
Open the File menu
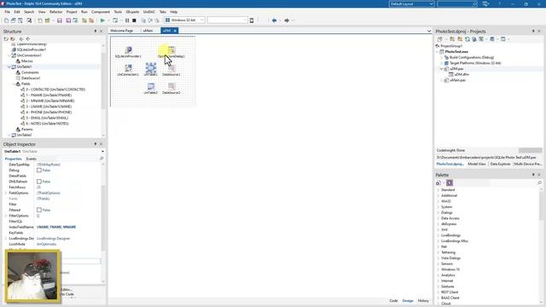point(8,12)
